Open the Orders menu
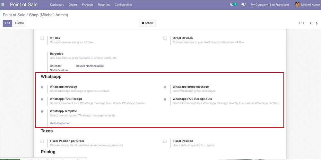321x160 pixels. pos(73,4)
